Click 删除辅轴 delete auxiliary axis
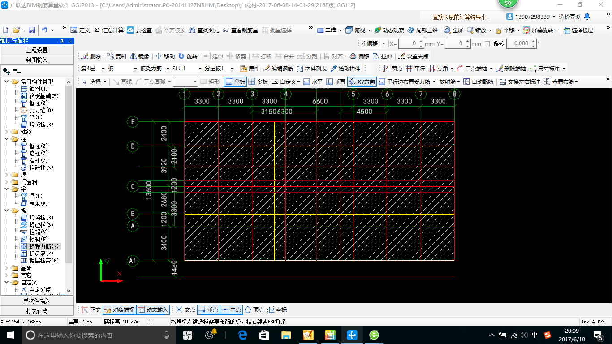The width and height of the screenshot is (612, 344). [511, 69]
